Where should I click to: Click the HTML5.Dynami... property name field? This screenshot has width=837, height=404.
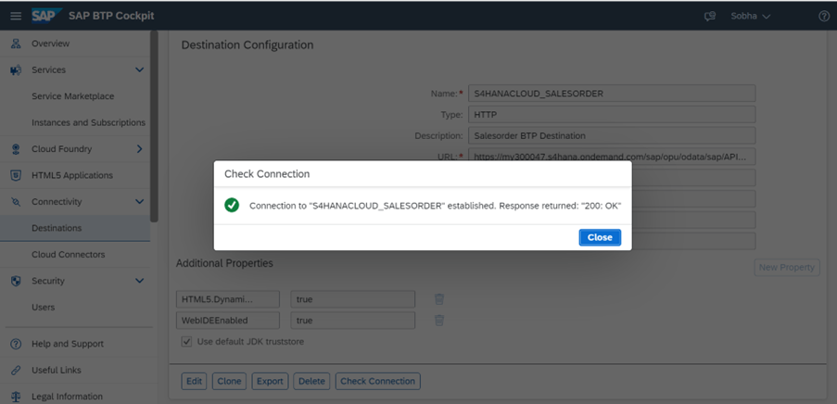[x=227, y=299]
